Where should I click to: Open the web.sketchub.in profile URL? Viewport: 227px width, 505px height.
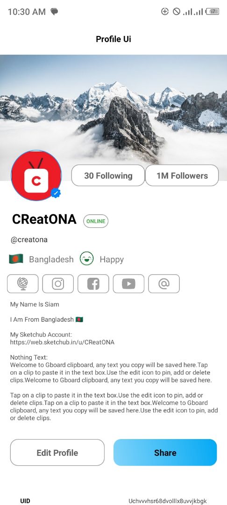click(63, 342)
